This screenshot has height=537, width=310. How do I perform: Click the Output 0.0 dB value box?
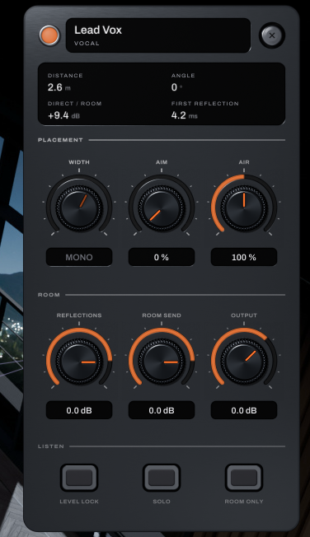244,410
